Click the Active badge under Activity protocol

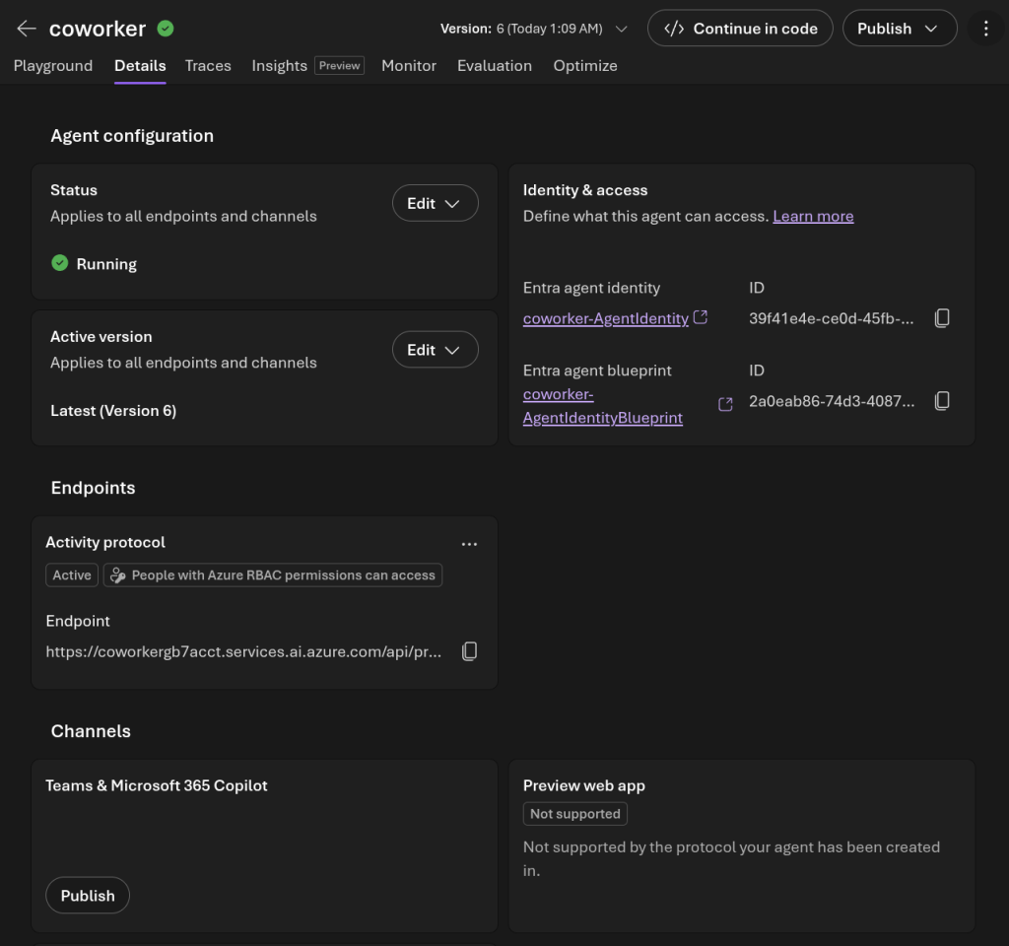(x=71, y=575)
